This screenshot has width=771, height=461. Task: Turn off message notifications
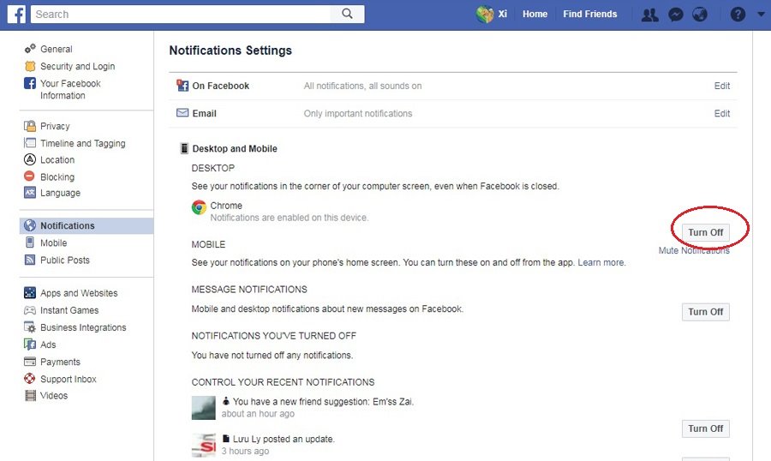[x=706, y=312]
